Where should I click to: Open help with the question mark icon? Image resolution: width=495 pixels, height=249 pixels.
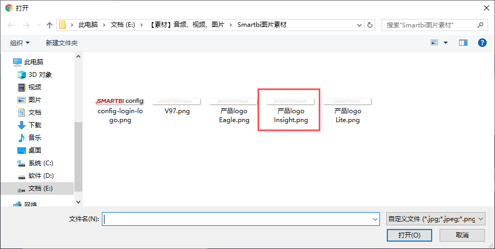pyautogui.click(x=482, y=43)
